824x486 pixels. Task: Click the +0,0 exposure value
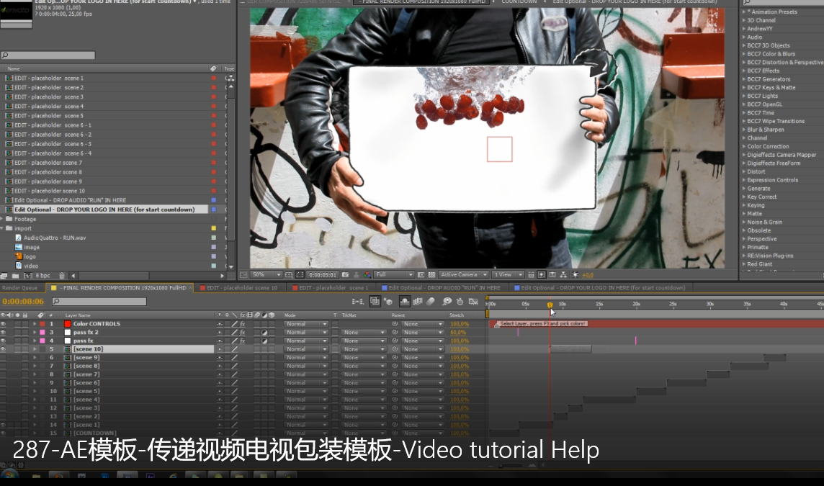pos(588,275)
